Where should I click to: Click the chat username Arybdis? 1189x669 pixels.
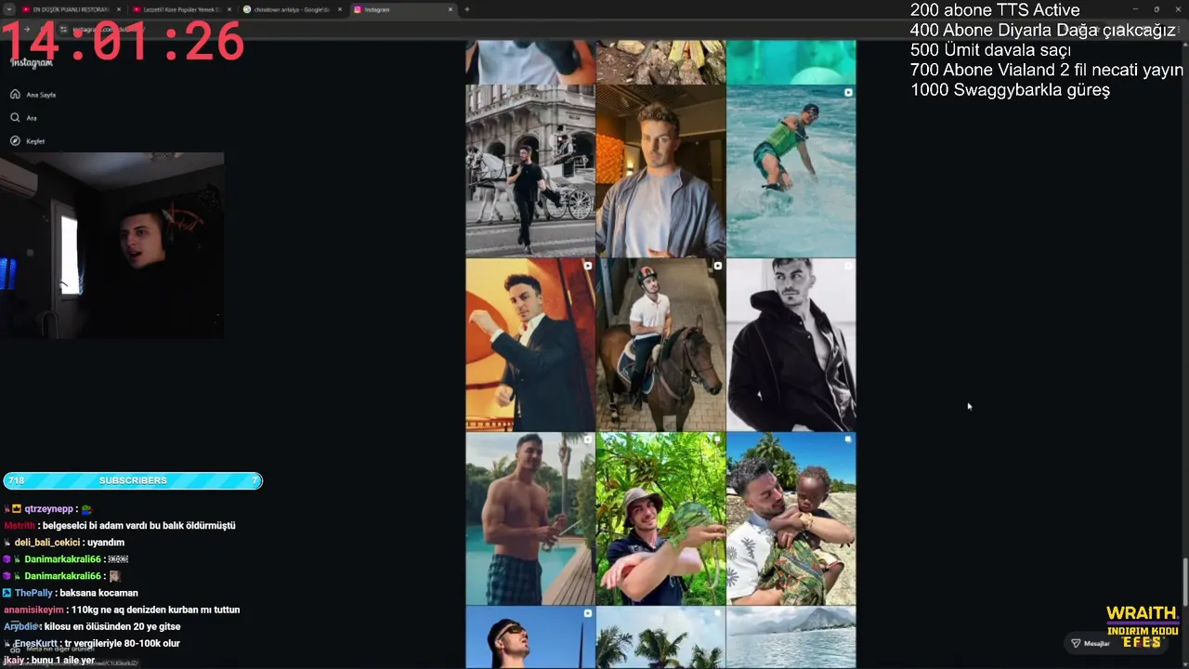pyautogui.click(x=20, y=626)
